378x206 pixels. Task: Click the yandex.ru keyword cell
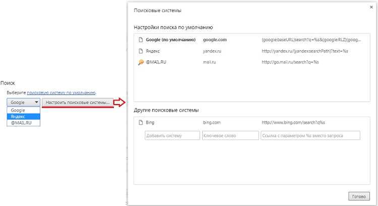click(x=212, y=51)
